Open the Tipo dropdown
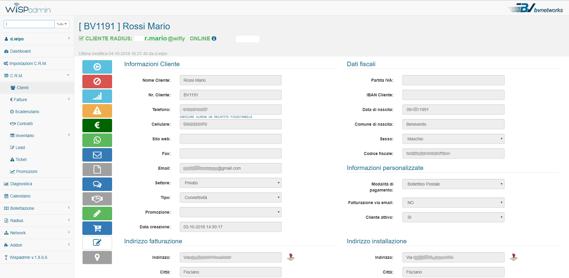Screen dimensions: 569x278 pyautogui.click(x=230, y=198)
